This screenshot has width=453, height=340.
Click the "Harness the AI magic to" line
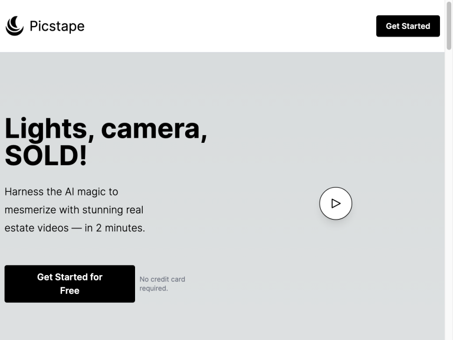[x=61, y=192]
